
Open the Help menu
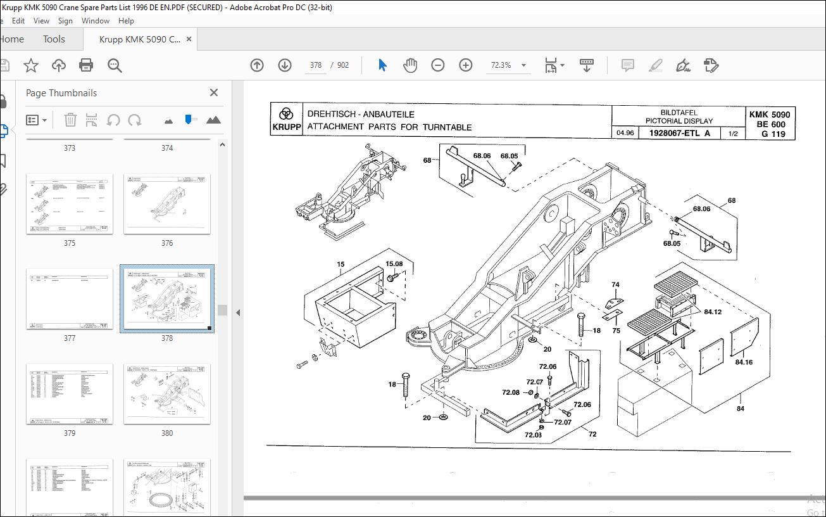pos(126,20)
